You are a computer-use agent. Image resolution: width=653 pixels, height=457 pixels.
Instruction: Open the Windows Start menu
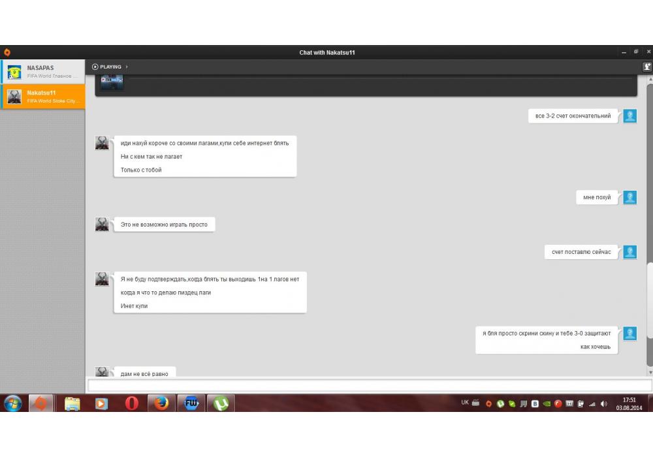click(12, 403)
